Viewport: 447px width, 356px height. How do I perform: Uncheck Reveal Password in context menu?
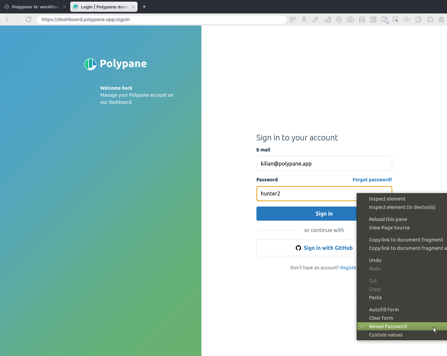[x=402, y=326]
